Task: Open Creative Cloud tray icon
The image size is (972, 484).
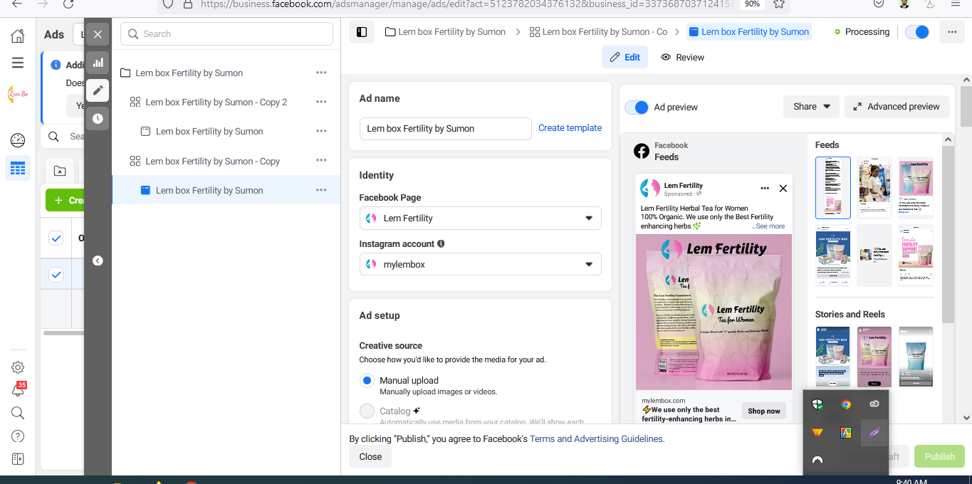Action: tap(874, 404)
